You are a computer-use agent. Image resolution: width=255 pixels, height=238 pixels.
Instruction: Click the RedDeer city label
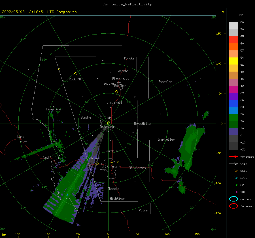tap(120, 86)
